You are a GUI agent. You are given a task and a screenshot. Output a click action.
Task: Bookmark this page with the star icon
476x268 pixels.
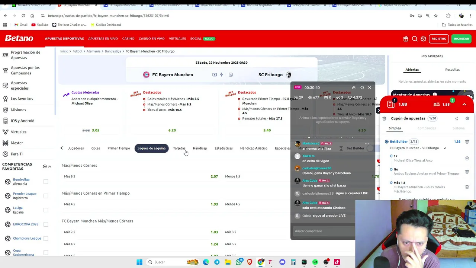click(x=436, y=16)
